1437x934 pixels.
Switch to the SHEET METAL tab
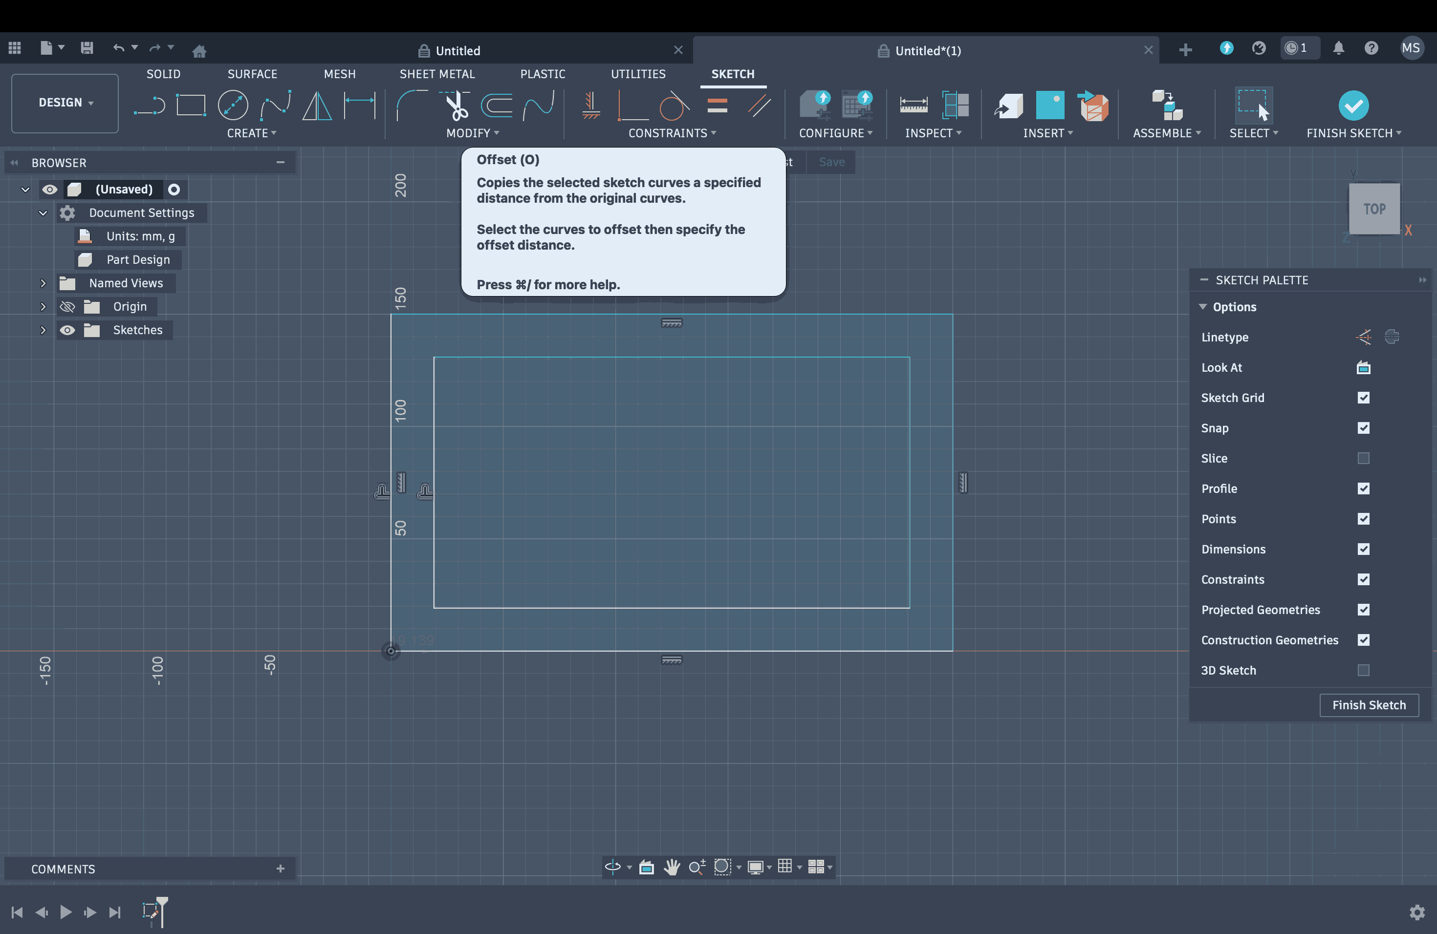[437, 74]
